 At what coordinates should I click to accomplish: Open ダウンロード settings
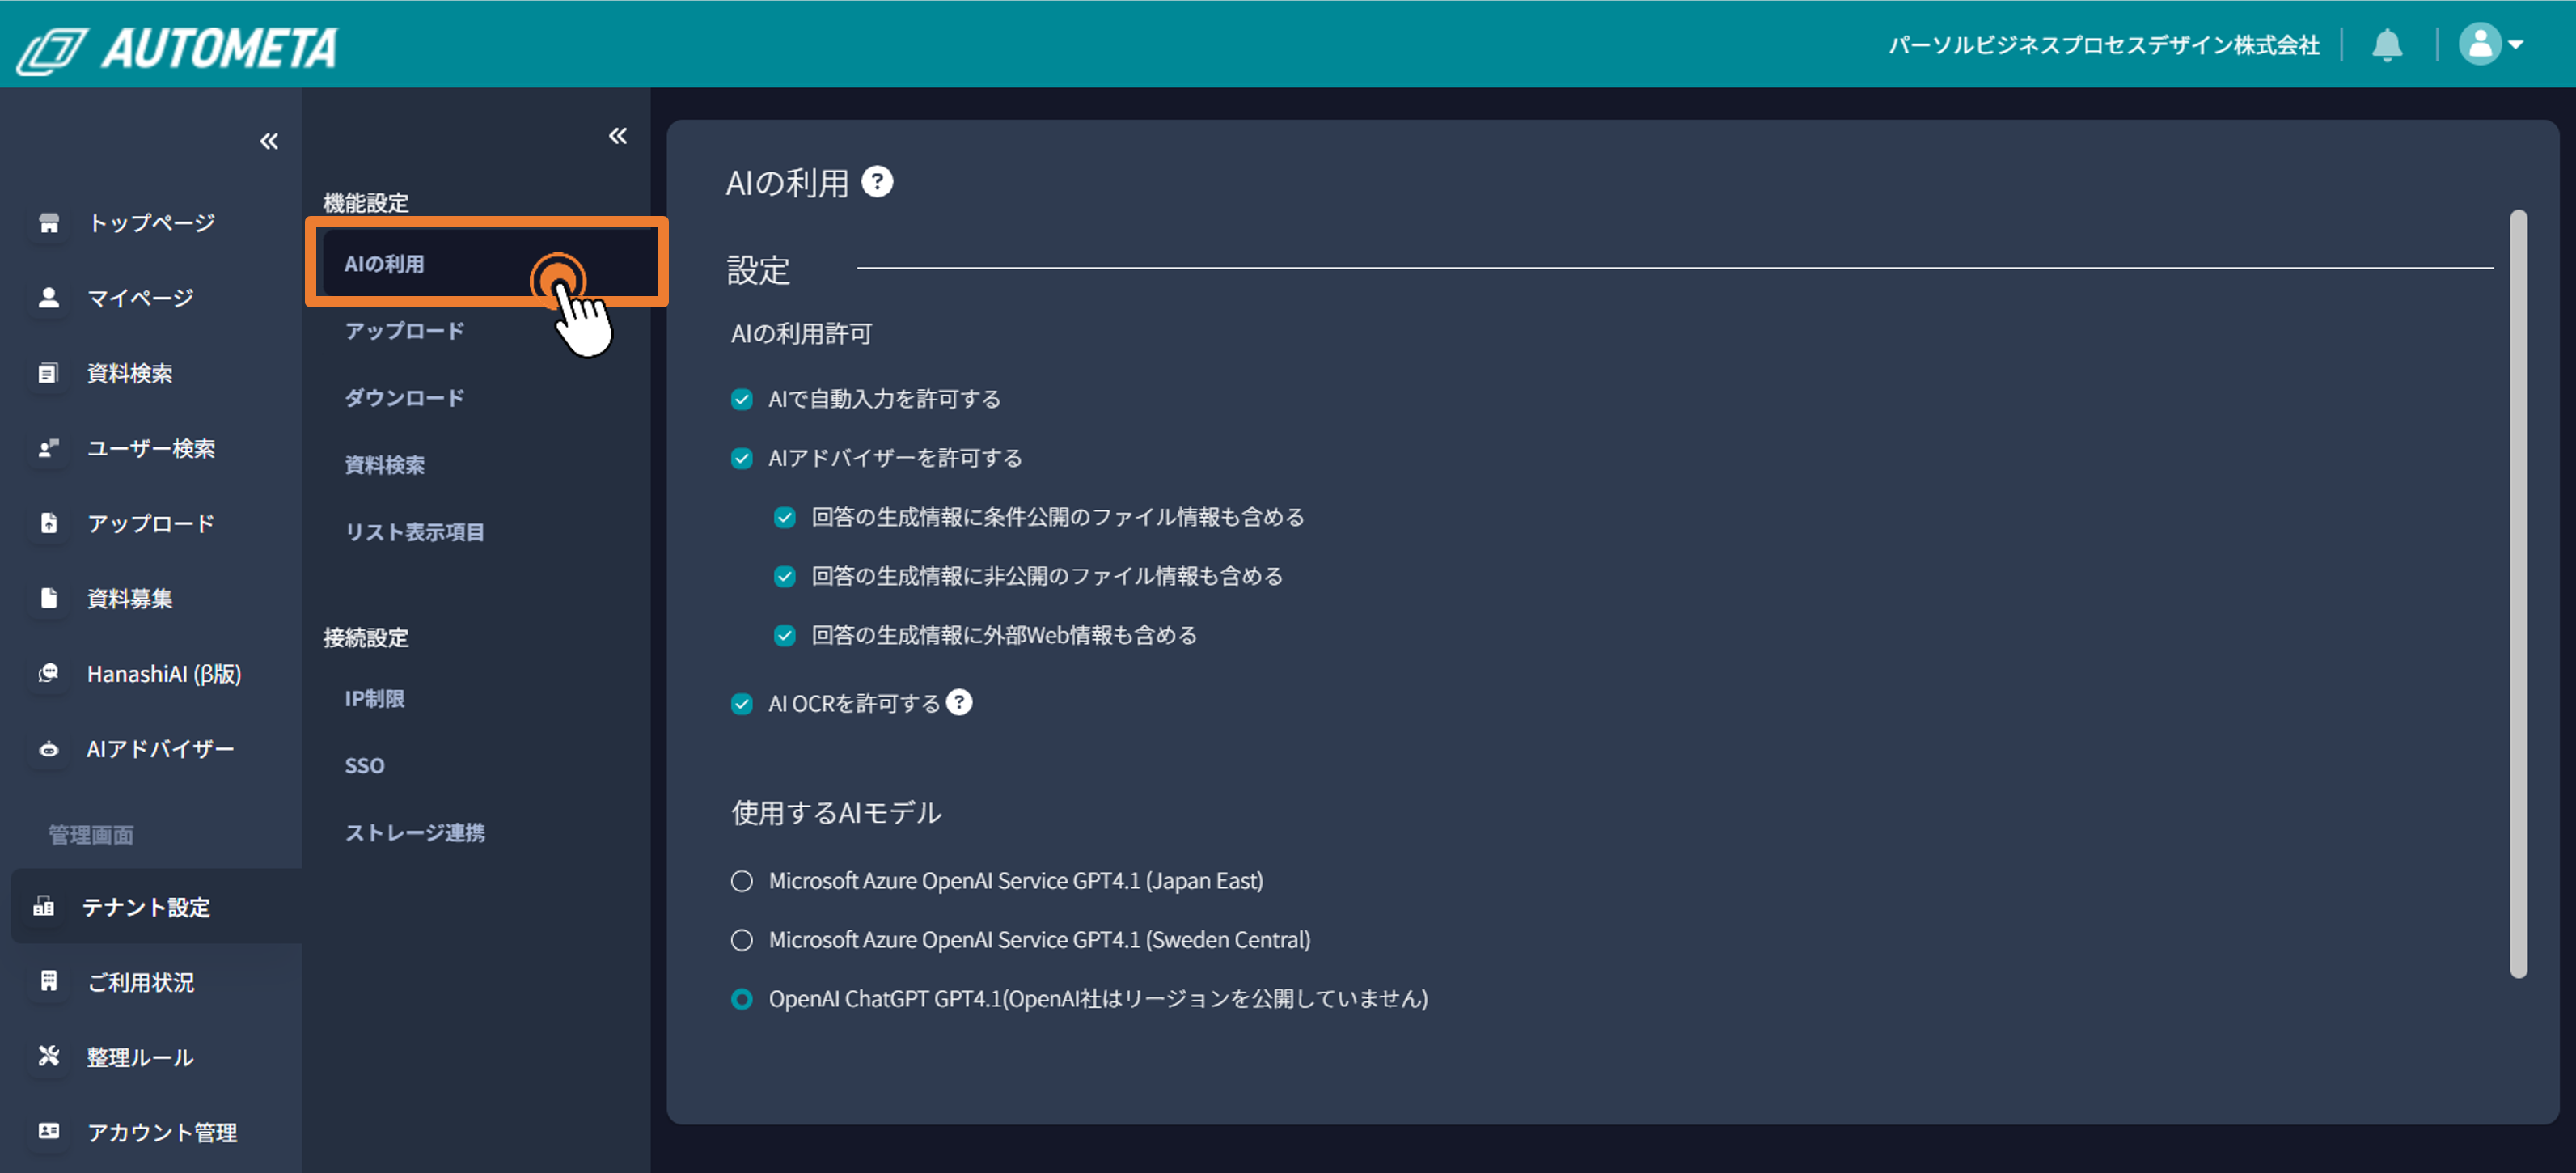point(404,398)
